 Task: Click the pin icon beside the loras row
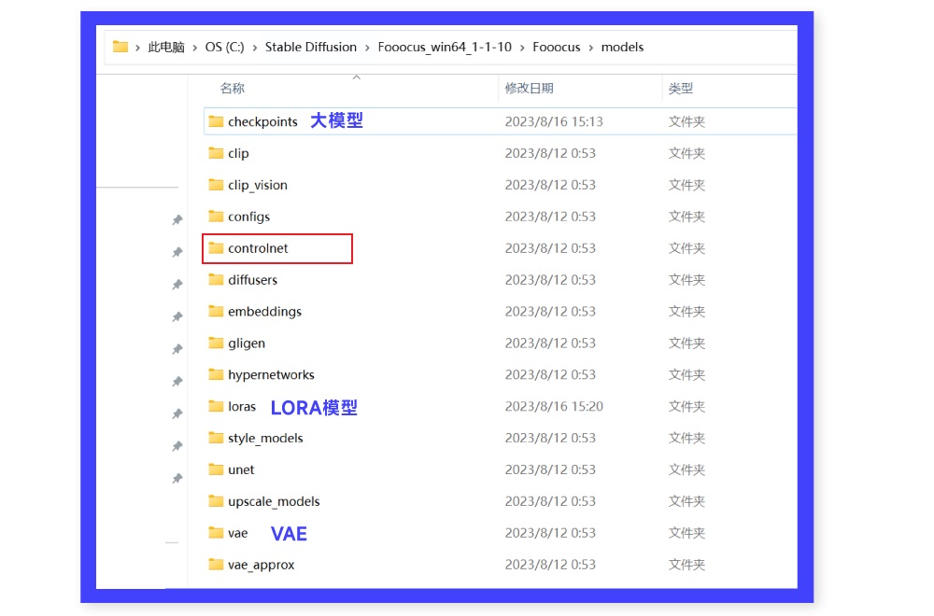[177, 413]
